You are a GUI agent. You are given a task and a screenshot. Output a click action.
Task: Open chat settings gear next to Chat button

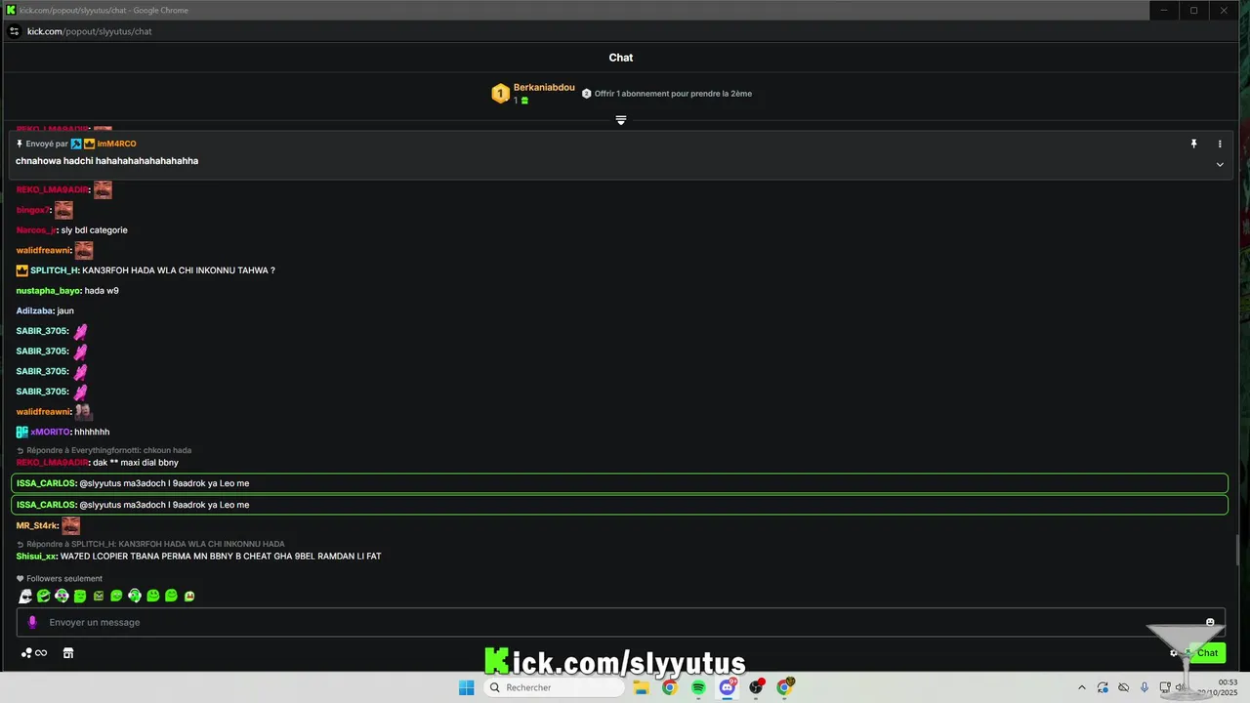[x=1174, y=653]
